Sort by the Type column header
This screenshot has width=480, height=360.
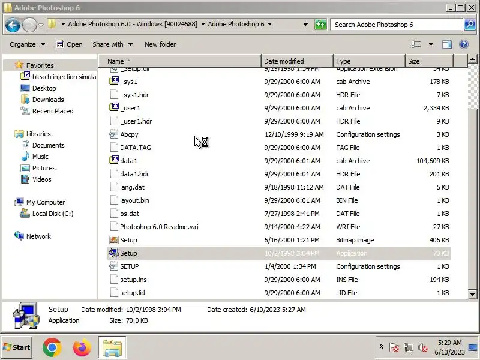point(369,61)
